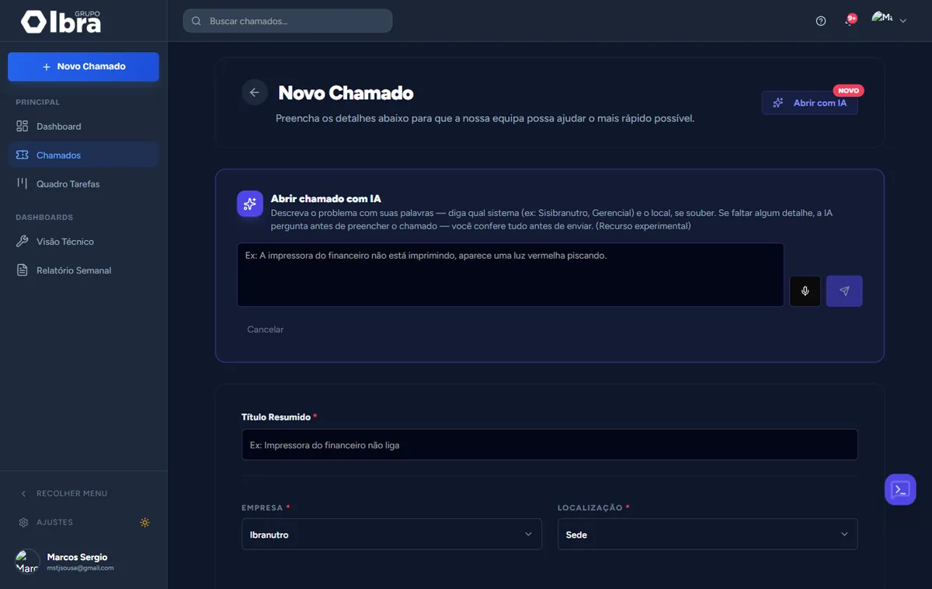Click the microphone voice input button
The image size is (932, 589).
click(805, 291)
